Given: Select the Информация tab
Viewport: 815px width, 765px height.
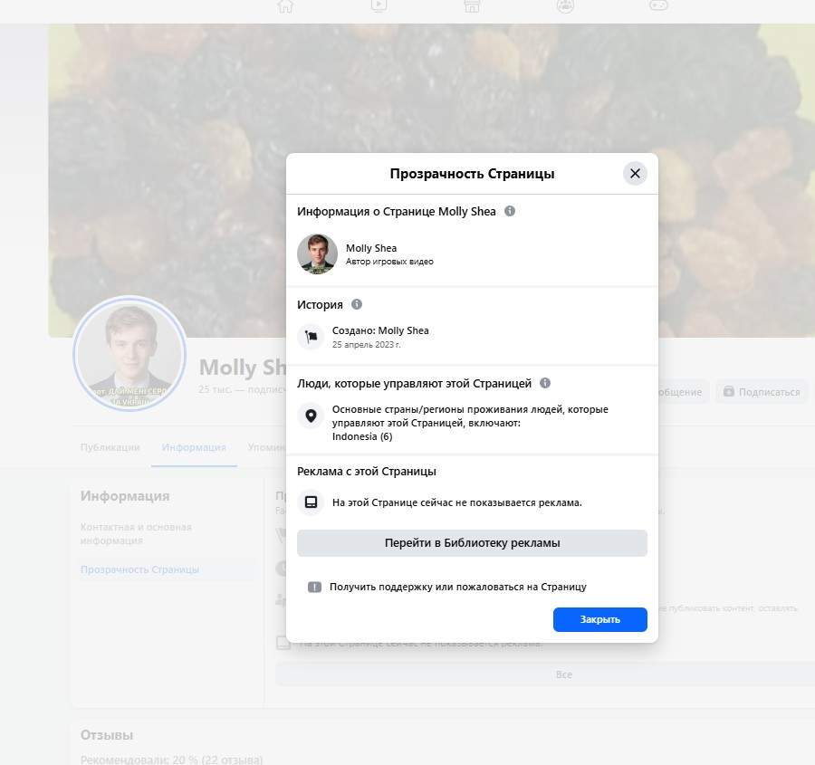Looking at the screenshot, I should point(194,447).
